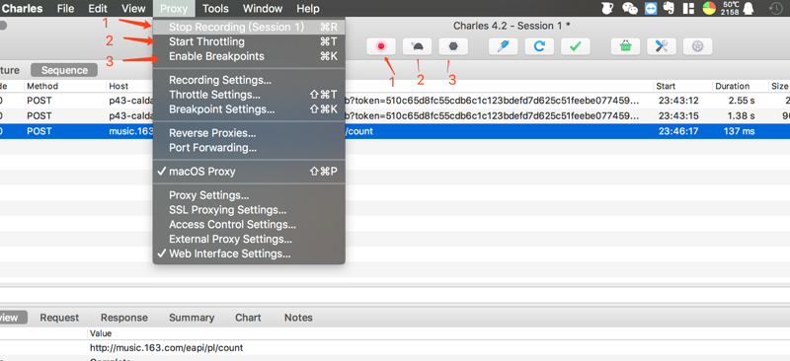Click the gray gear settings icon
Image resolution: width=790 pixels, height=361 pixels.
(698, 46)
